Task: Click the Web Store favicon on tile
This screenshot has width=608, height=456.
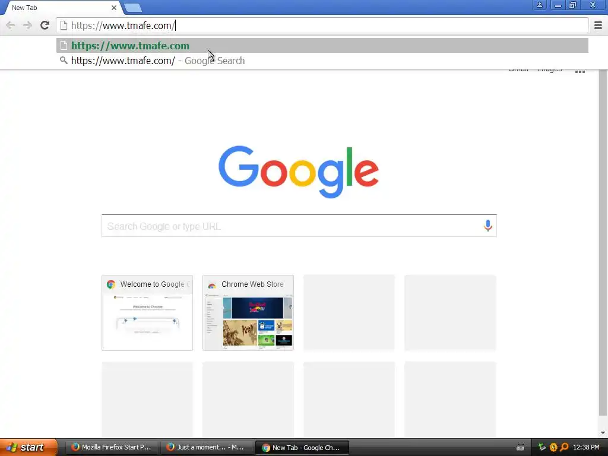Action: (x=212, y=284)
